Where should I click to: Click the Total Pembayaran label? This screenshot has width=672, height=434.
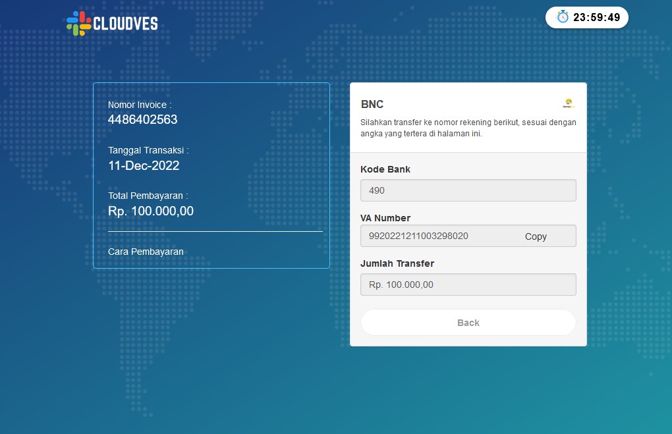148,196
